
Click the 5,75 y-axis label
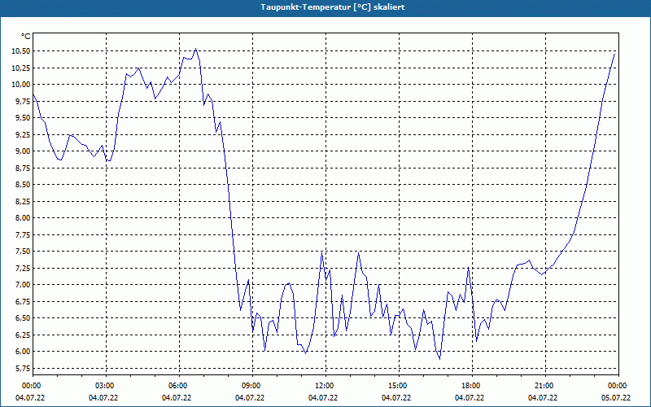[x=23, y=369]
